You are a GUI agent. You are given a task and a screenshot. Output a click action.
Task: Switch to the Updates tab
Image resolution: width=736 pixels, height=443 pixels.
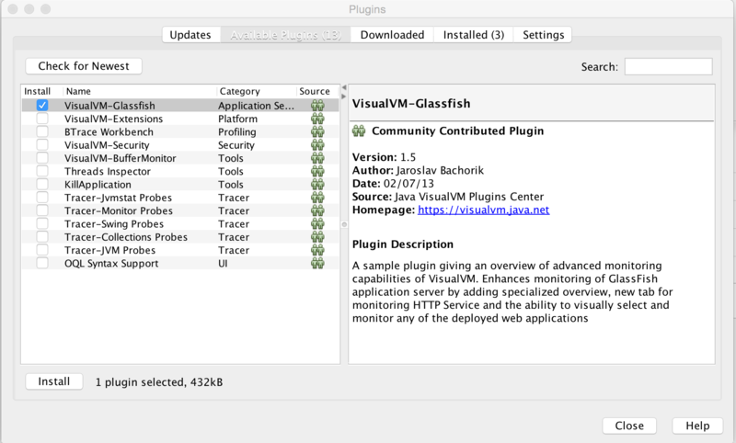click(190, 35)
